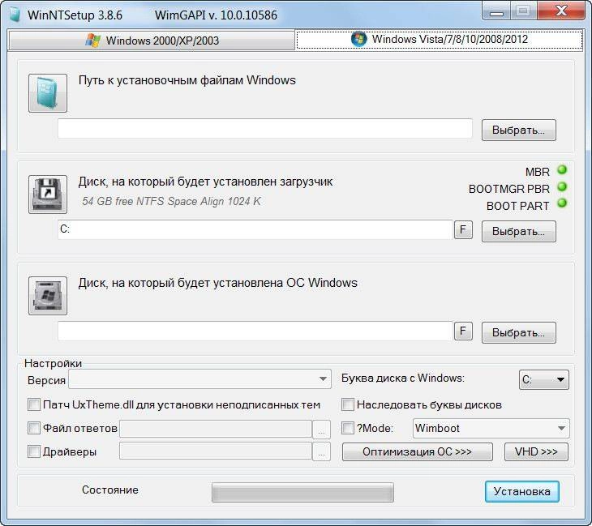Click Выбрать for Windows installation drive
592x526 pixels.
click(x=519, y=332)
